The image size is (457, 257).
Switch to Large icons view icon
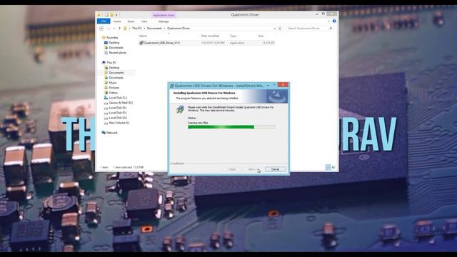[x=333, y=167]
